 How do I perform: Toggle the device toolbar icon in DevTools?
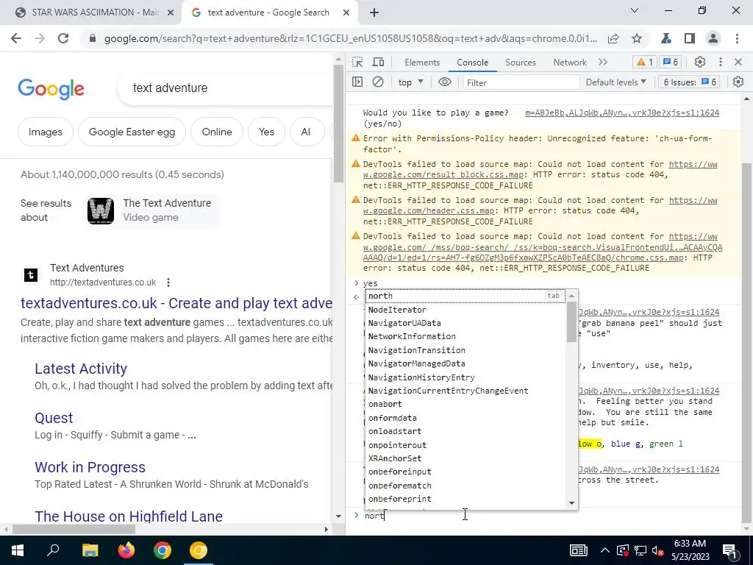379,62
